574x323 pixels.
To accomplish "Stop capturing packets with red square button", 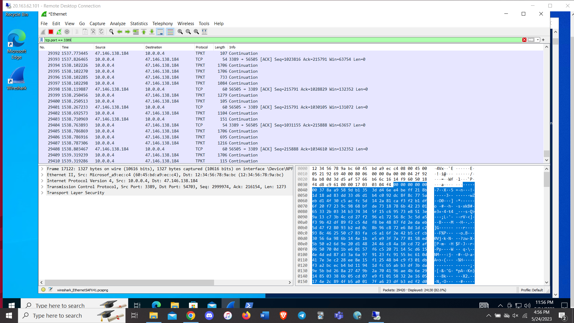I will [51, 32].
